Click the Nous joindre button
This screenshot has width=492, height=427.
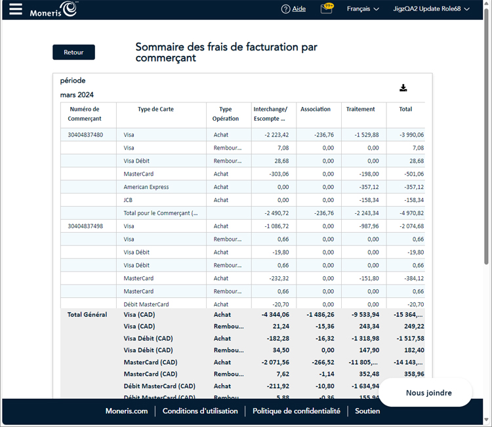point(428,393)
